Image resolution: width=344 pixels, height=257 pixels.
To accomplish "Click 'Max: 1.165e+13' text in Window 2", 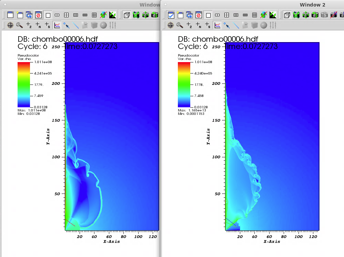I will [192, 110].
